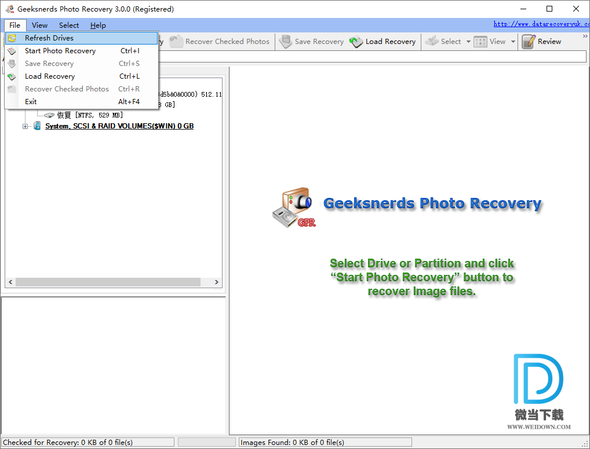Viewport: 590px width, 449px height.
Task: Open the Help menu
Action: [x=98, y=25]
